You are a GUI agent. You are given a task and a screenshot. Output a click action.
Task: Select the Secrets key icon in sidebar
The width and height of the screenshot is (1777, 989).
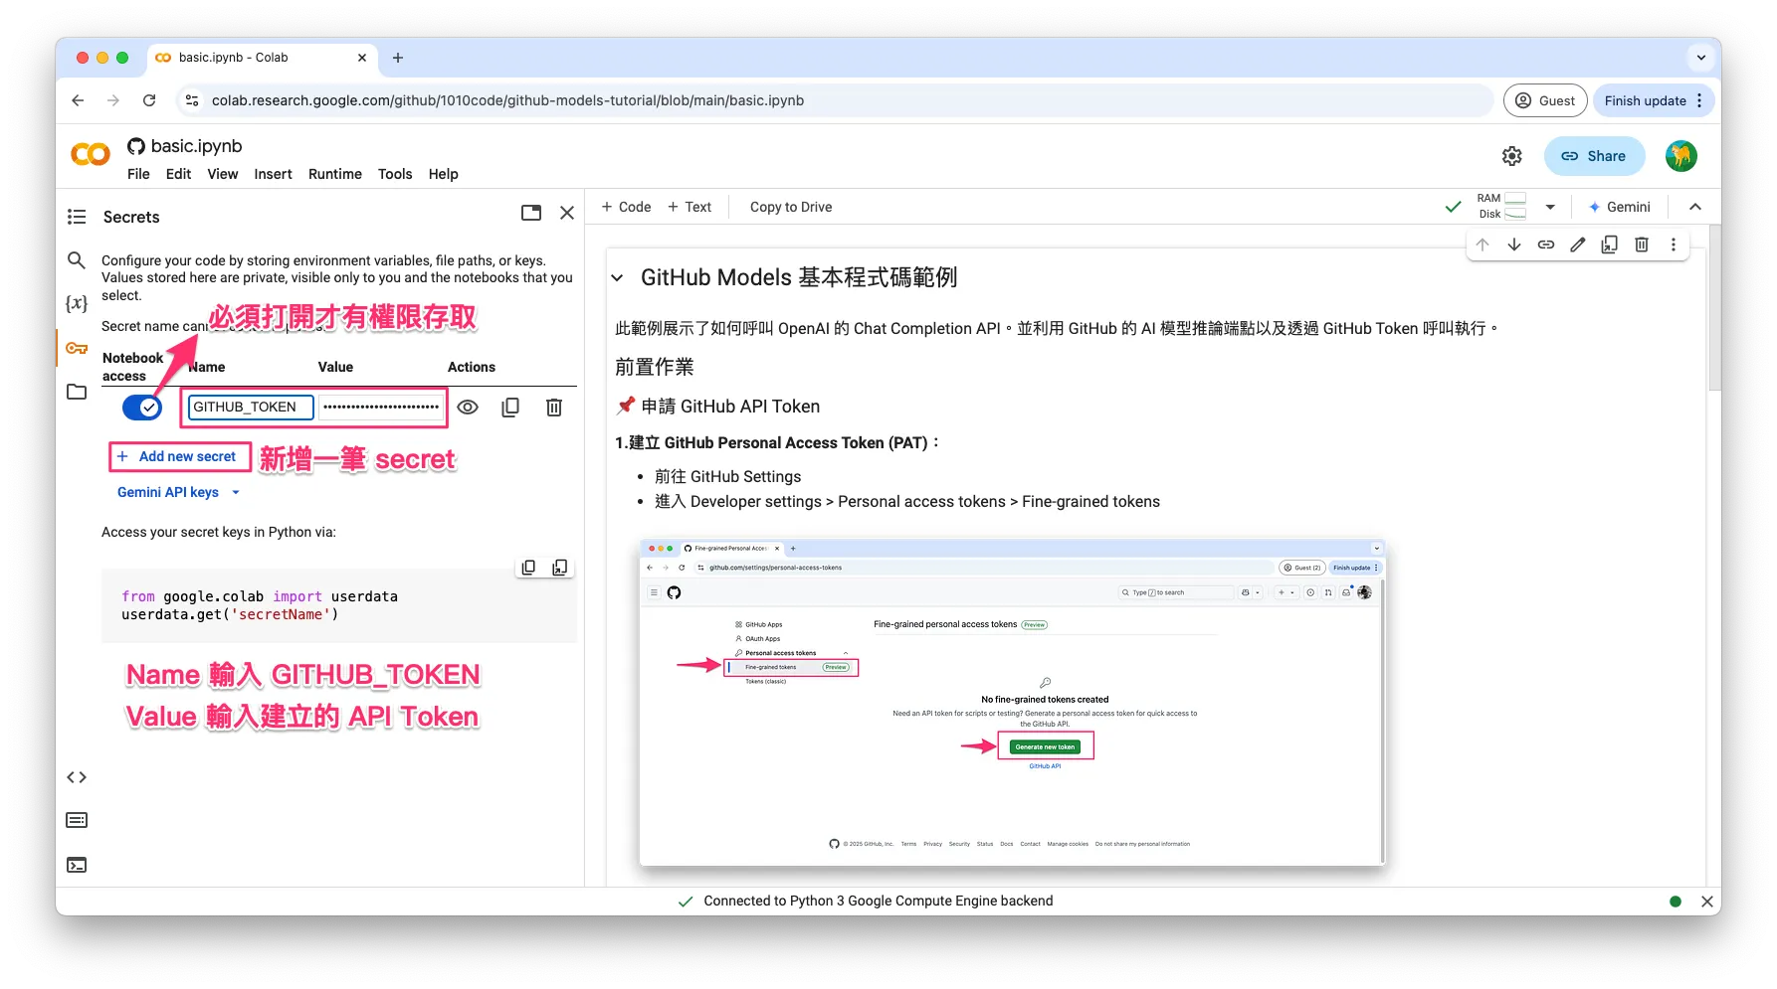pyautogui.click(x=77, y=348)
